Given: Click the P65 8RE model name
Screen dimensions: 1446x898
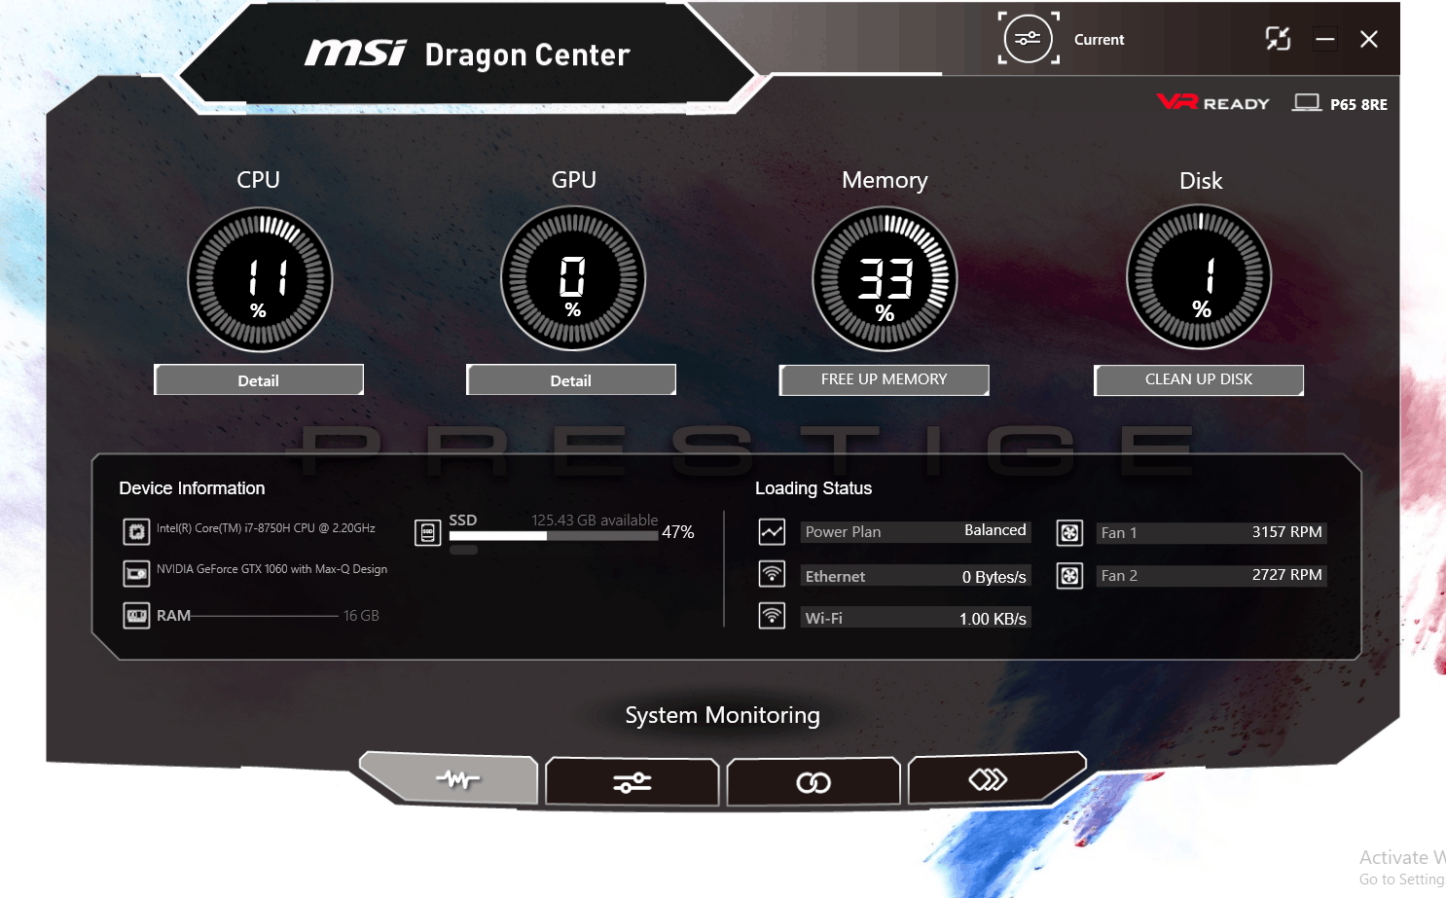Looking at the screenshot, I should 1358,104.
